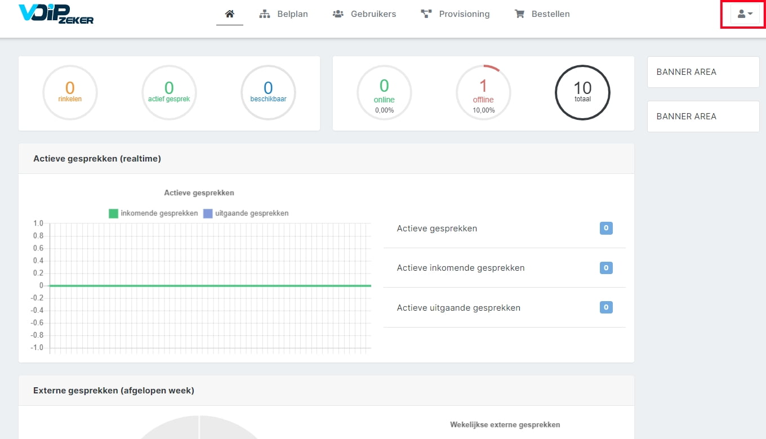
Task: Select the actief gesprek counter circle
Action: point(169,93)
